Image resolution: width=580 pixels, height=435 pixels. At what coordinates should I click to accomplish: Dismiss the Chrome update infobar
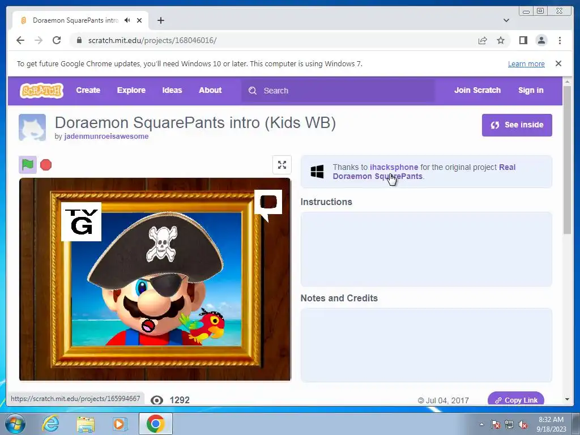click(558, 63)
